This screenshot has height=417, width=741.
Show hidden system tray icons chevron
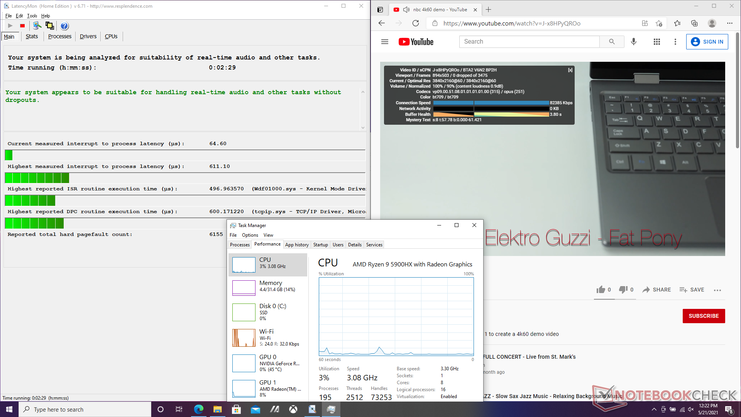pos(654,409)
